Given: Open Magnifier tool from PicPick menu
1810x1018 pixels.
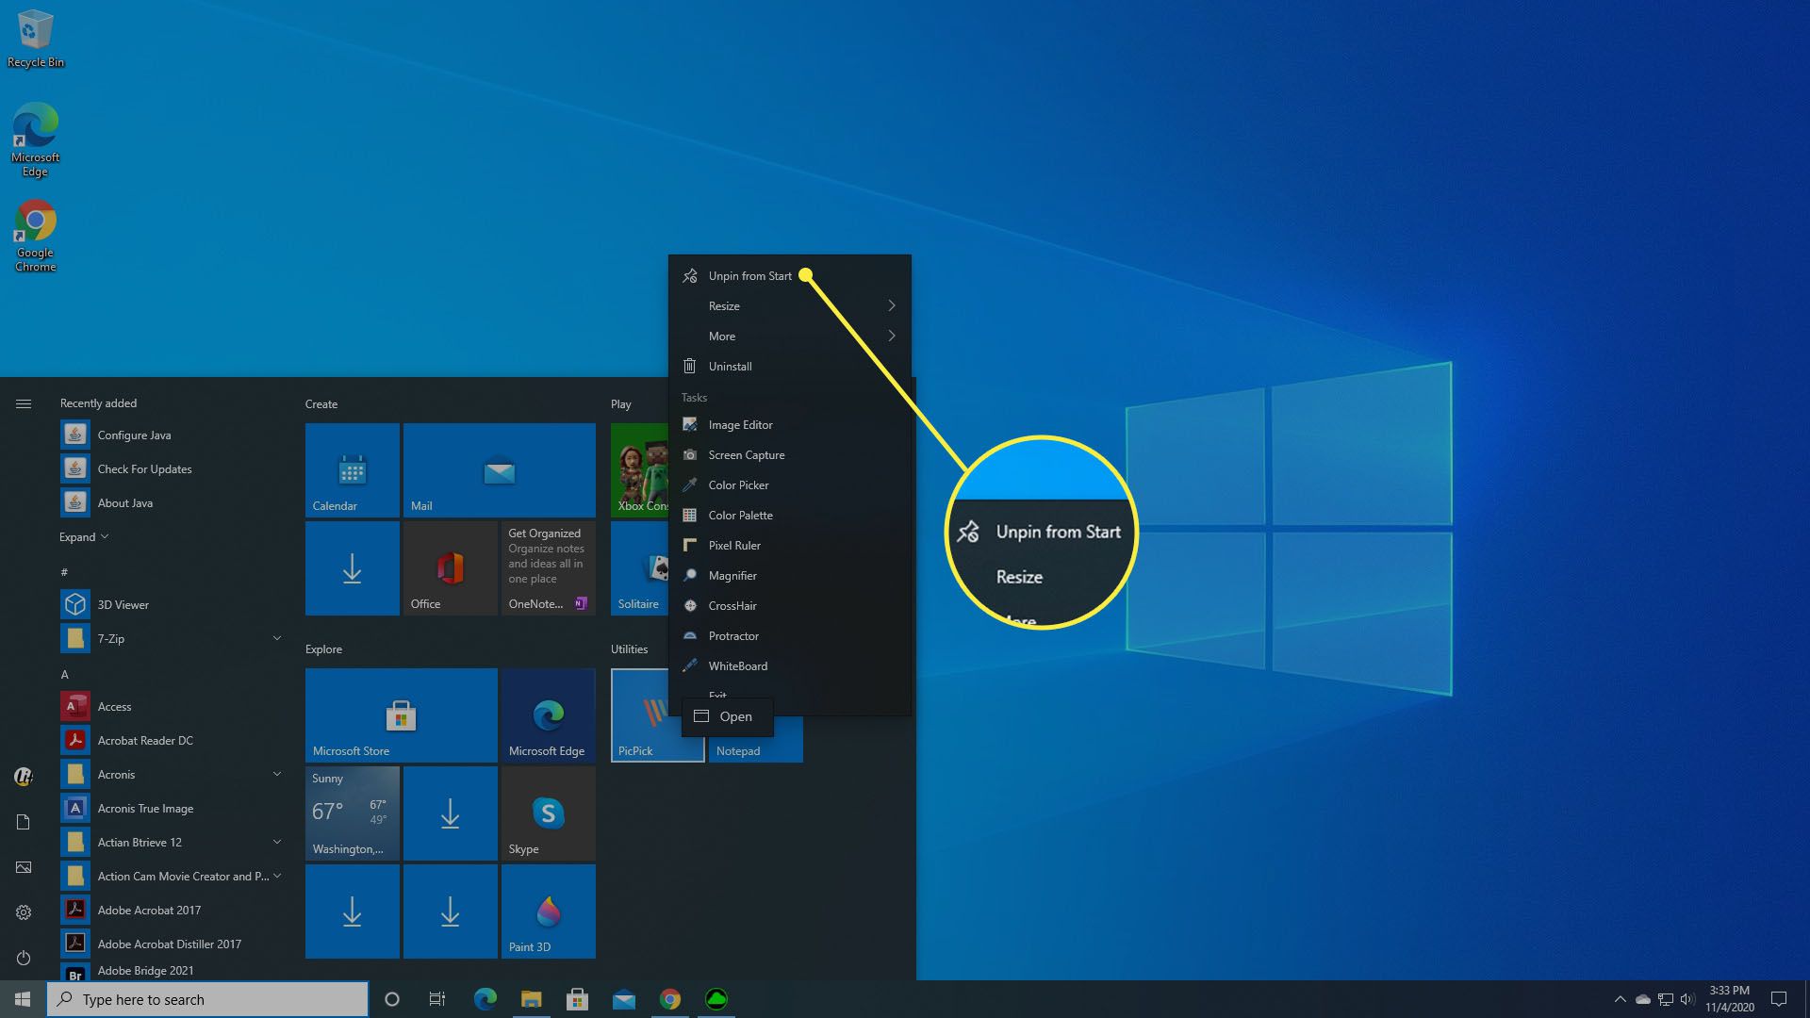Looking at the screenshot, I should pyautogui.click(x=732, y=574).
